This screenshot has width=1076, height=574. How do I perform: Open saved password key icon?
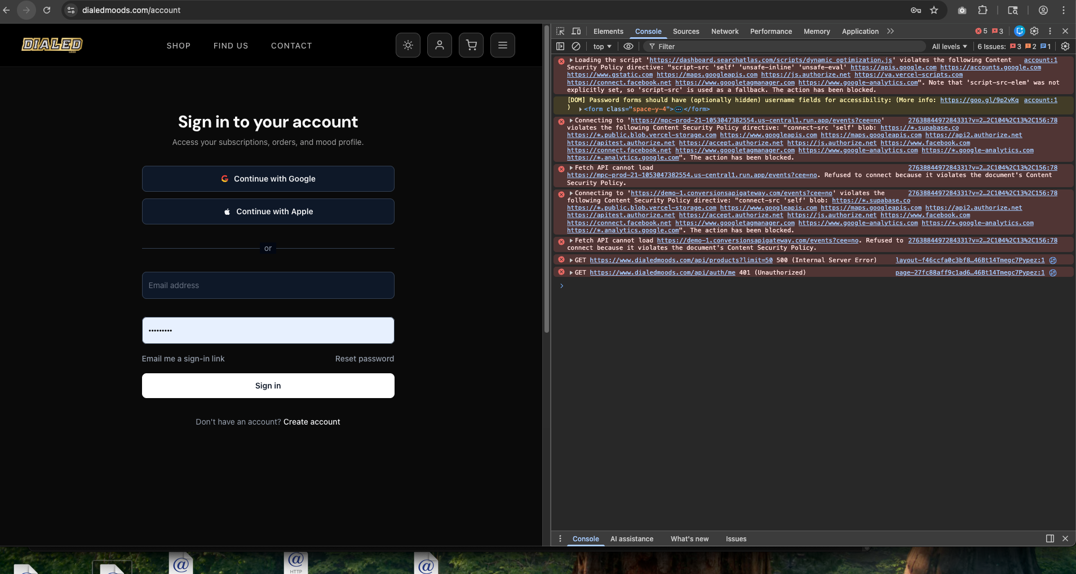(x=916, y=10)
